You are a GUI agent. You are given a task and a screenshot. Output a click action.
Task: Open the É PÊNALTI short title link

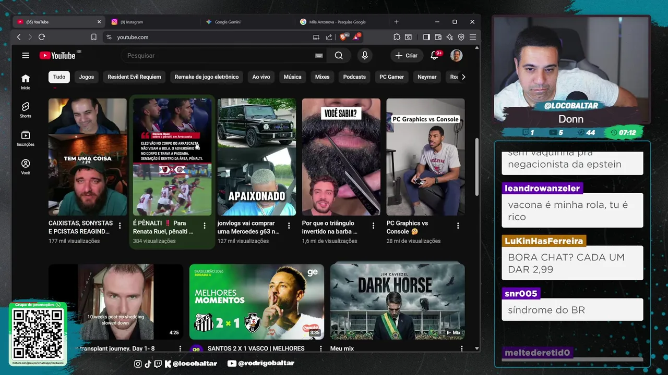tap(163, 227)
